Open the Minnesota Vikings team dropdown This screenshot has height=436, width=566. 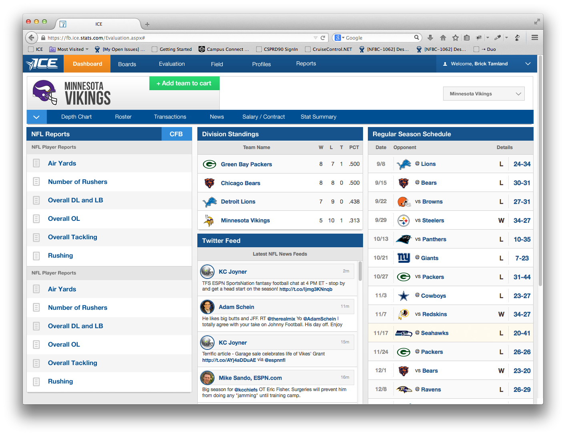click(x=484, y=94)
